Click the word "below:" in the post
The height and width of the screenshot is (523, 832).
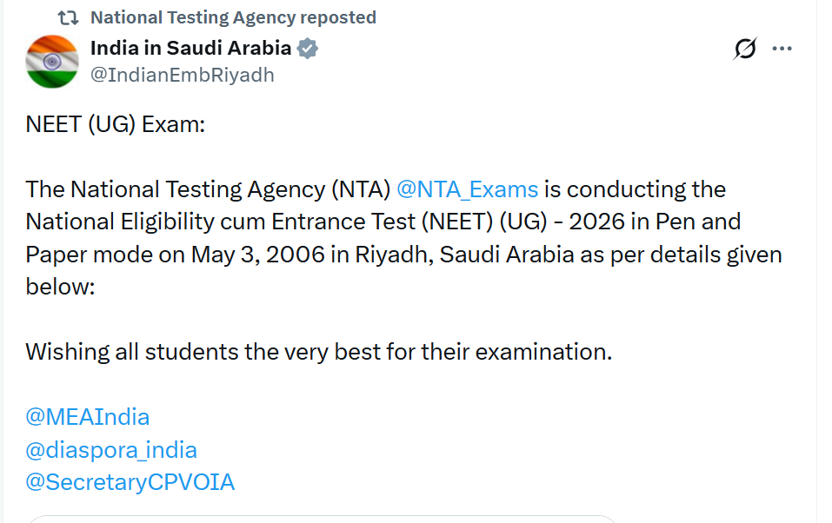(x=60, y=287)
